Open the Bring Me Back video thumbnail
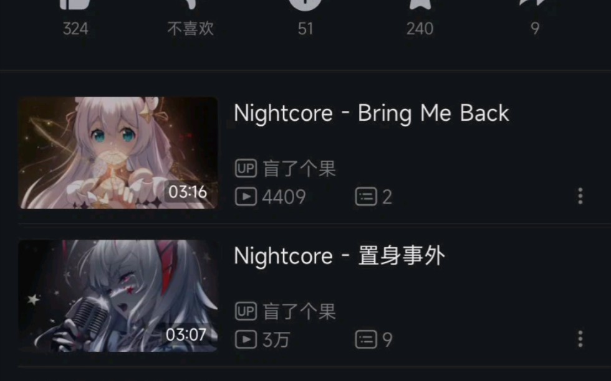Image resolution: width=611 pixels, height=381 pixels. tap(118, 153)
